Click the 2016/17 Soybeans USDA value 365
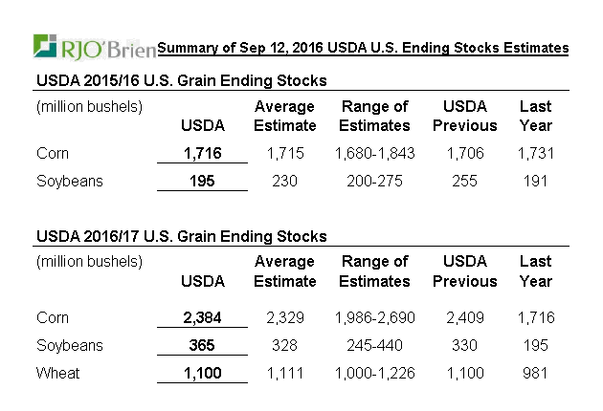 (x=202, y=345)
